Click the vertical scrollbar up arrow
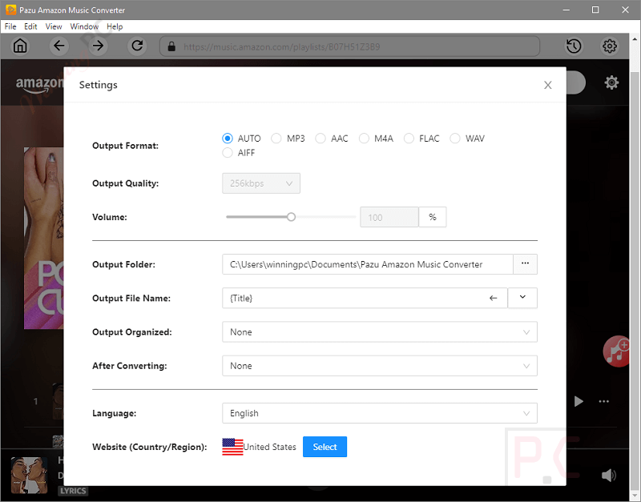Screen dimensions: 641x502 (x=635, y=39)
